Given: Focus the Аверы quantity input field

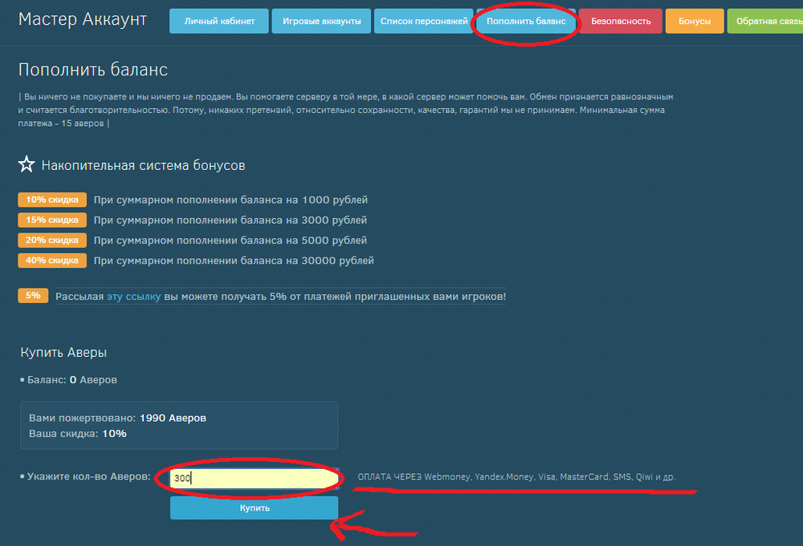Looking at the screenshot, I should click(x=254, y=479).
